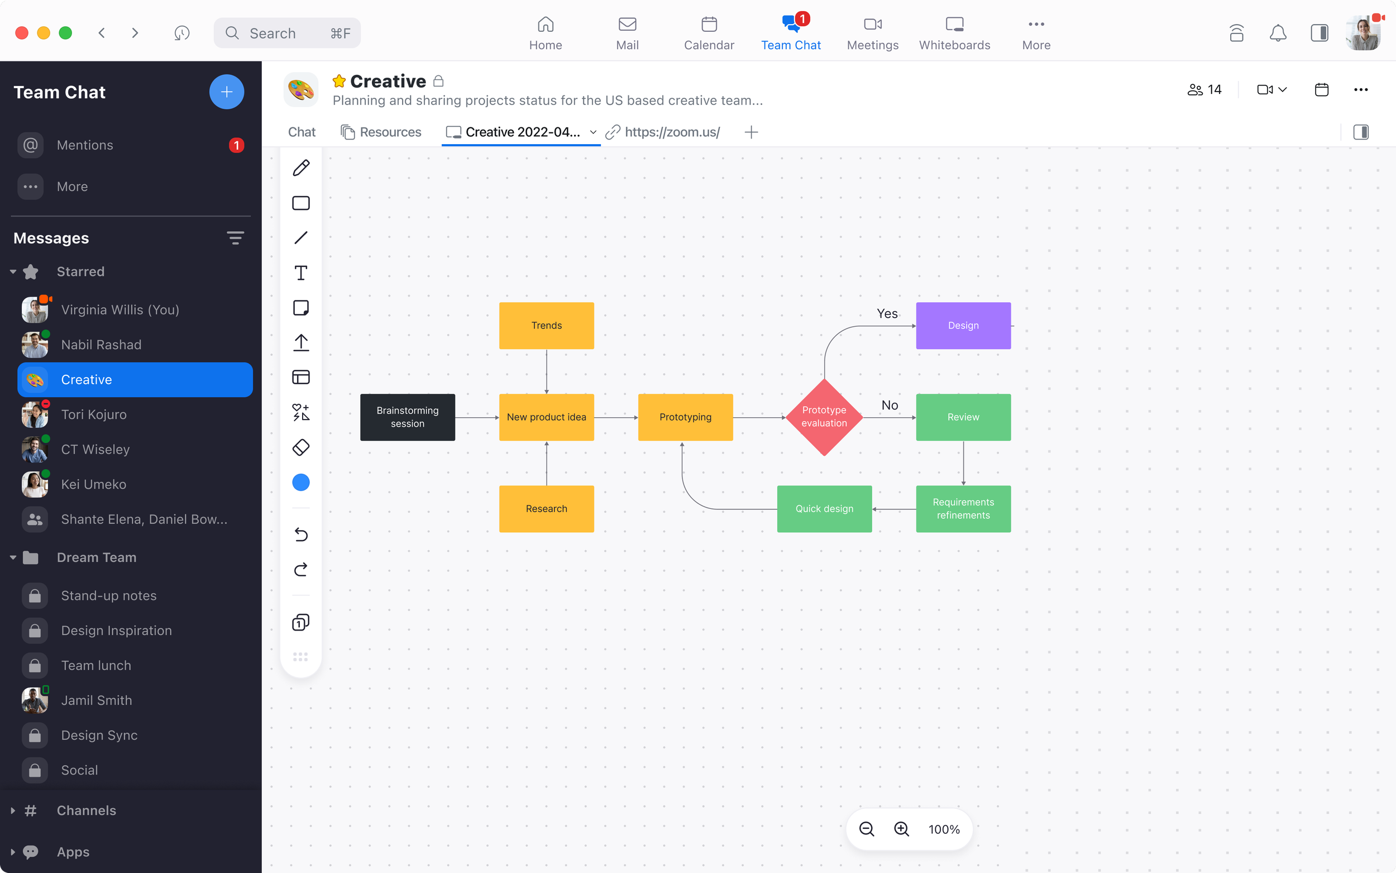Choose the text tool

300,273
